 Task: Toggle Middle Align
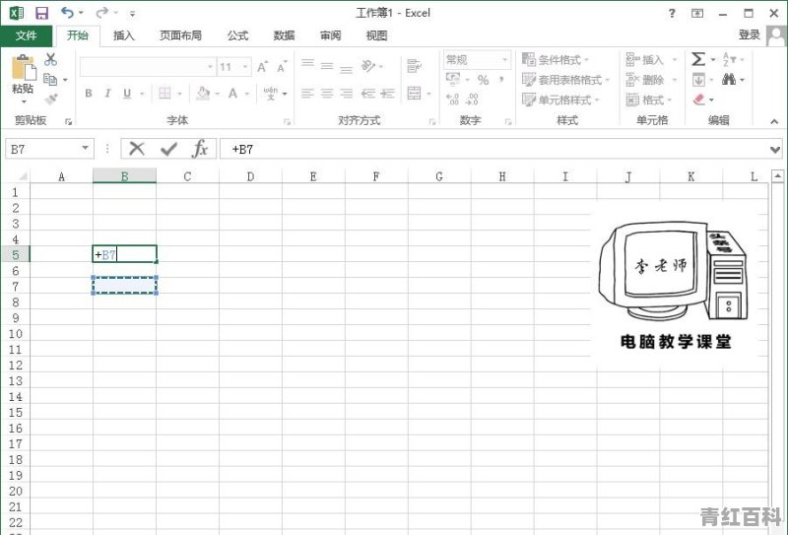(327, 66)
